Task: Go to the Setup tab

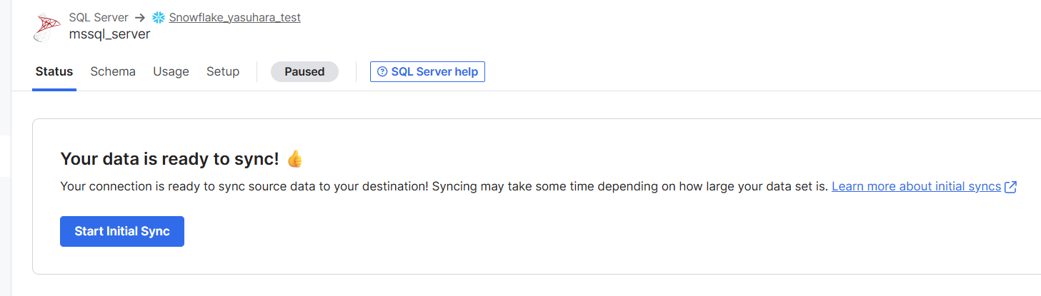Action: tap(223, 71)
